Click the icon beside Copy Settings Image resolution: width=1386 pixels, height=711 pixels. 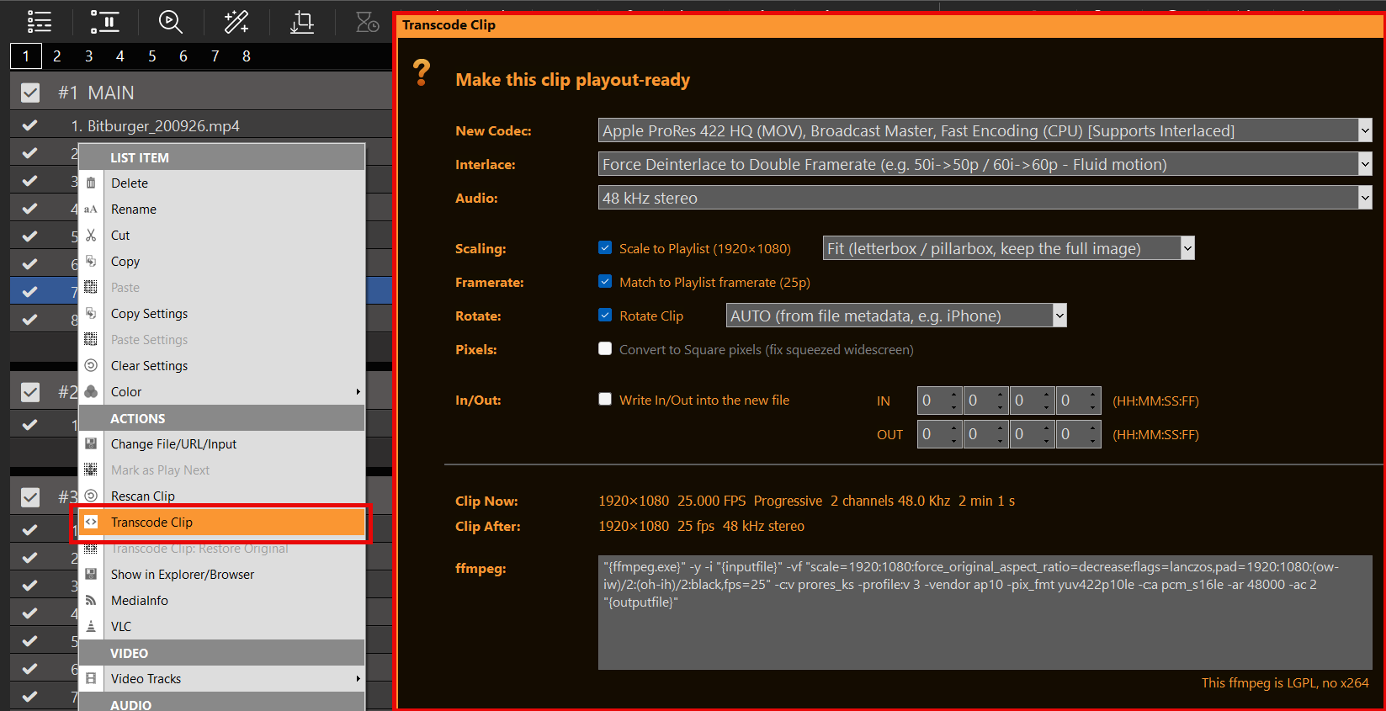(x=91, y=313)
